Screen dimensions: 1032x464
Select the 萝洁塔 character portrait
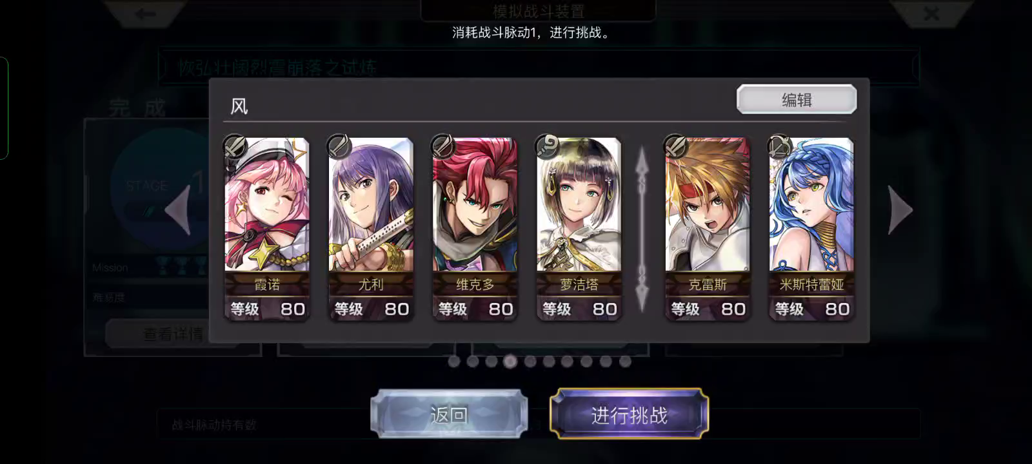point(579,204)
